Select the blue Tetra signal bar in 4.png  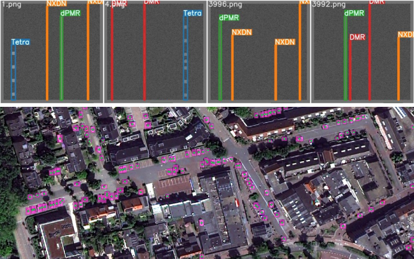[x=186, y=60]
